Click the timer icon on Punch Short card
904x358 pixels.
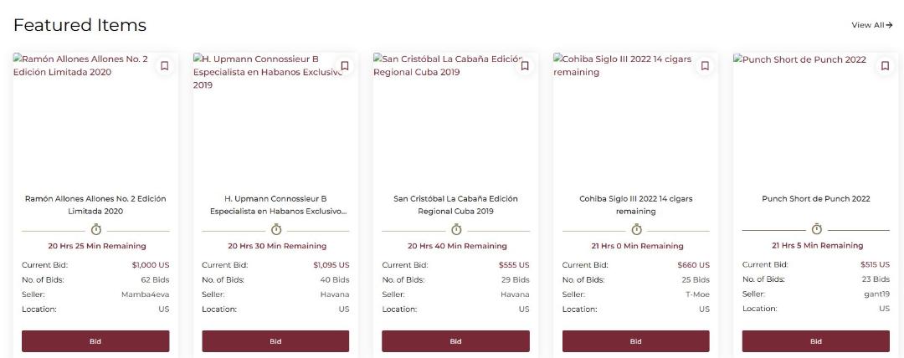(816, 229)
